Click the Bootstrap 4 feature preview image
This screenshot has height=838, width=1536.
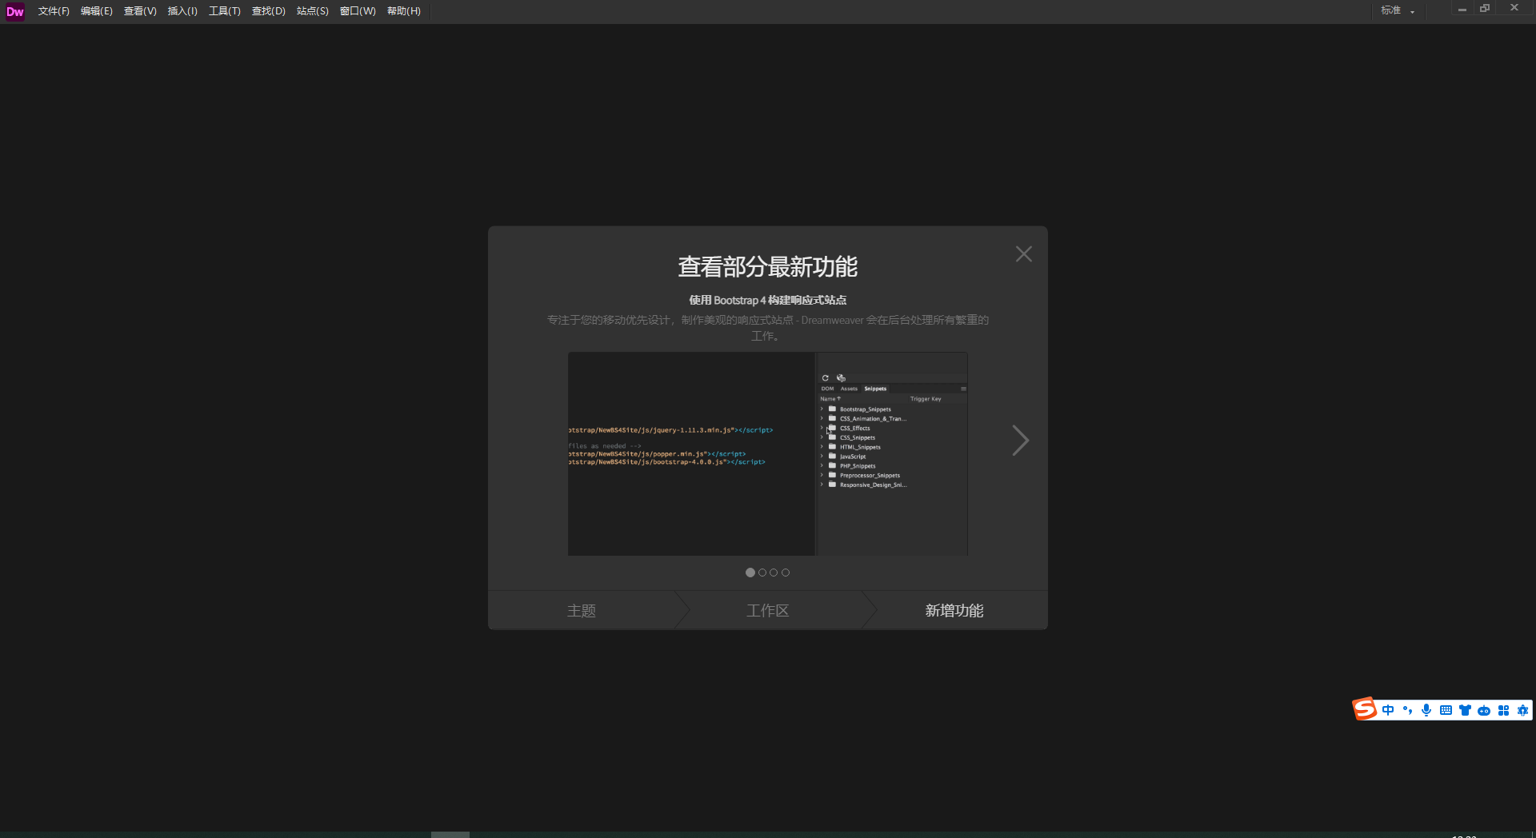coord(768,454)
